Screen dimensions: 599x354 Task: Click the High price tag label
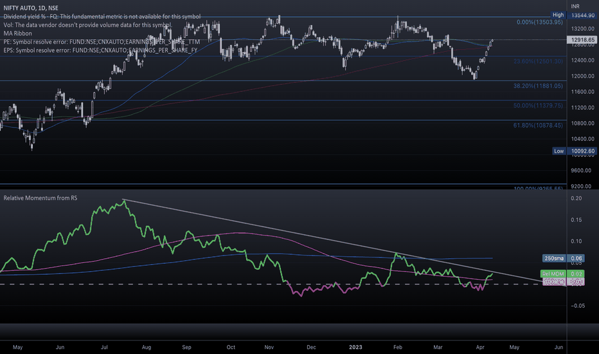(558, 15)
